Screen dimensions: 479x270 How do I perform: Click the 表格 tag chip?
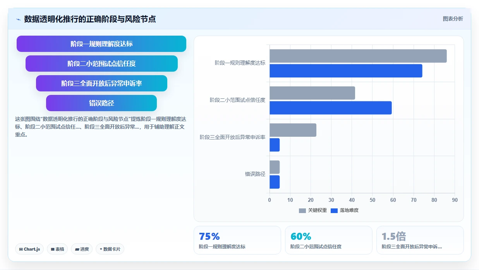pos(57,249)
